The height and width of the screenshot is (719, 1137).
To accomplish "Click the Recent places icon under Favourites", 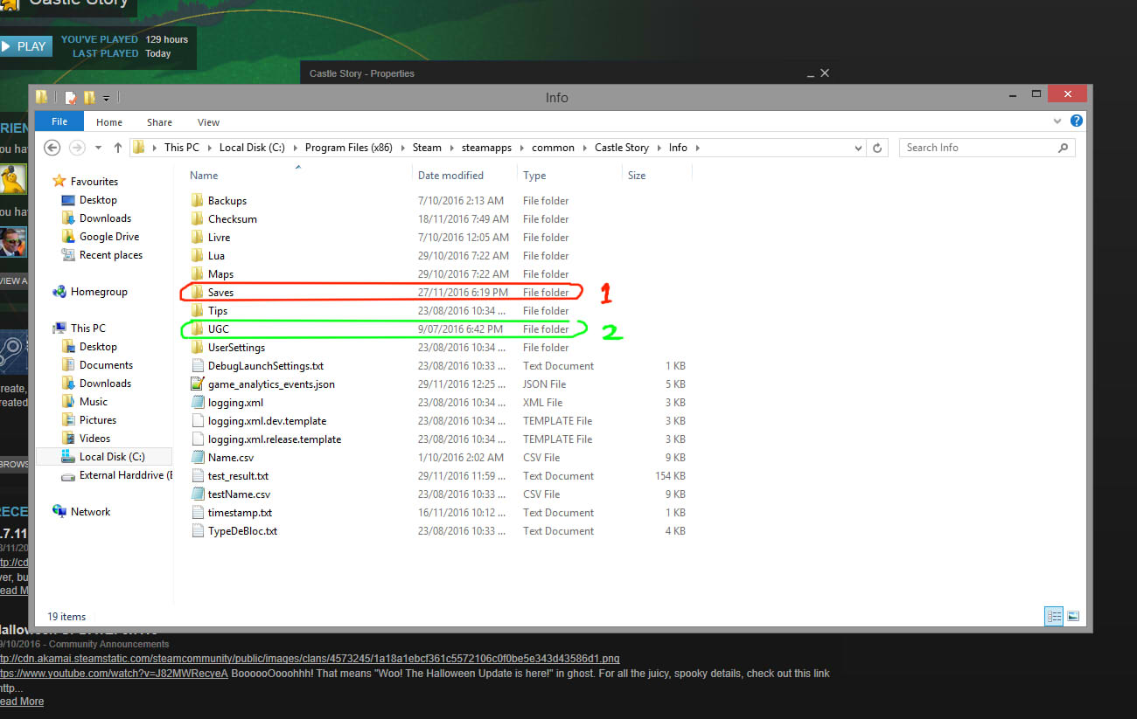I will 68,255.
